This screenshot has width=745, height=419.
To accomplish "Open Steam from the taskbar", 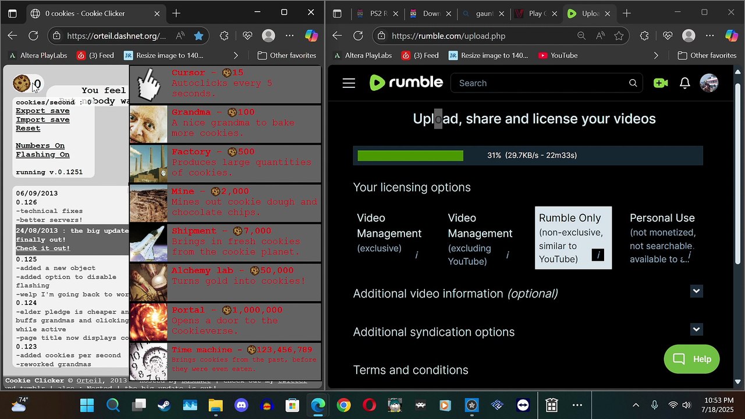I will (x=164, y=405).
